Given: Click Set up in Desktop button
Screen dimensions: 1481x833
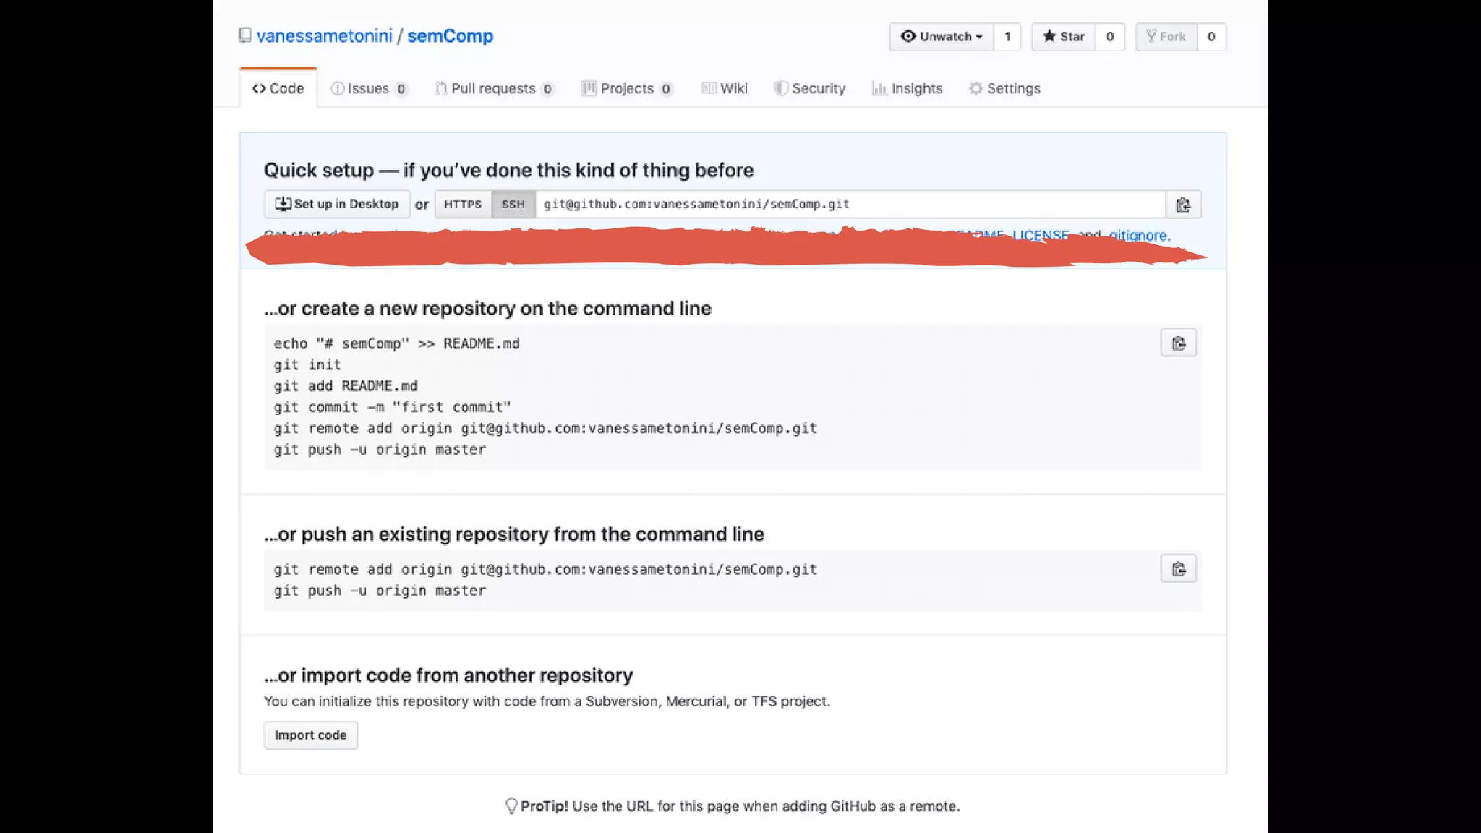Looking at the screenshot, I should (337, 205).
